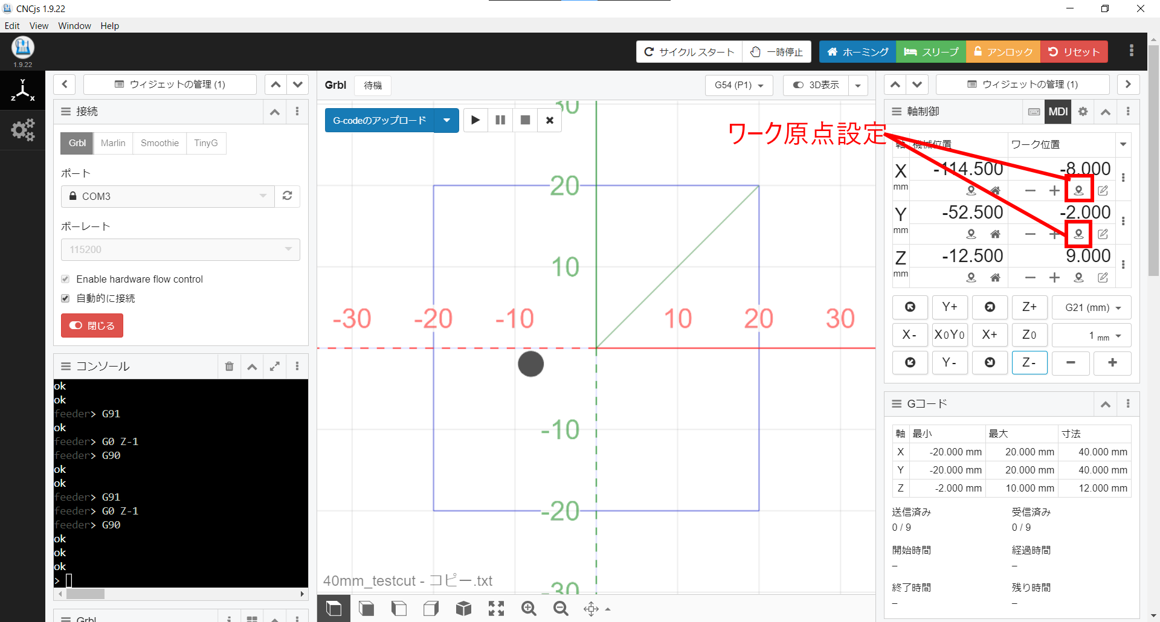Set X work position to zero (marker icon)
Screen dimensions: 1160x622
[x=1078, y=190]
